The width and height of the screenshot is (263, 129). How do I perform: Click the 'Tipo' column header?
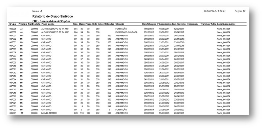(75, 24)
